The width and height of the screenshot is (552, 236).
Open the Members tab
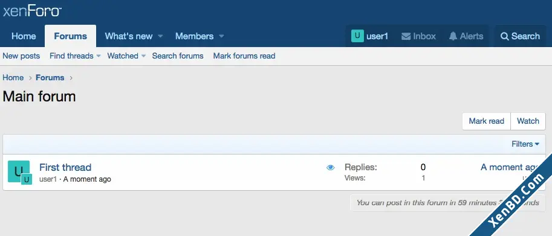194,36
